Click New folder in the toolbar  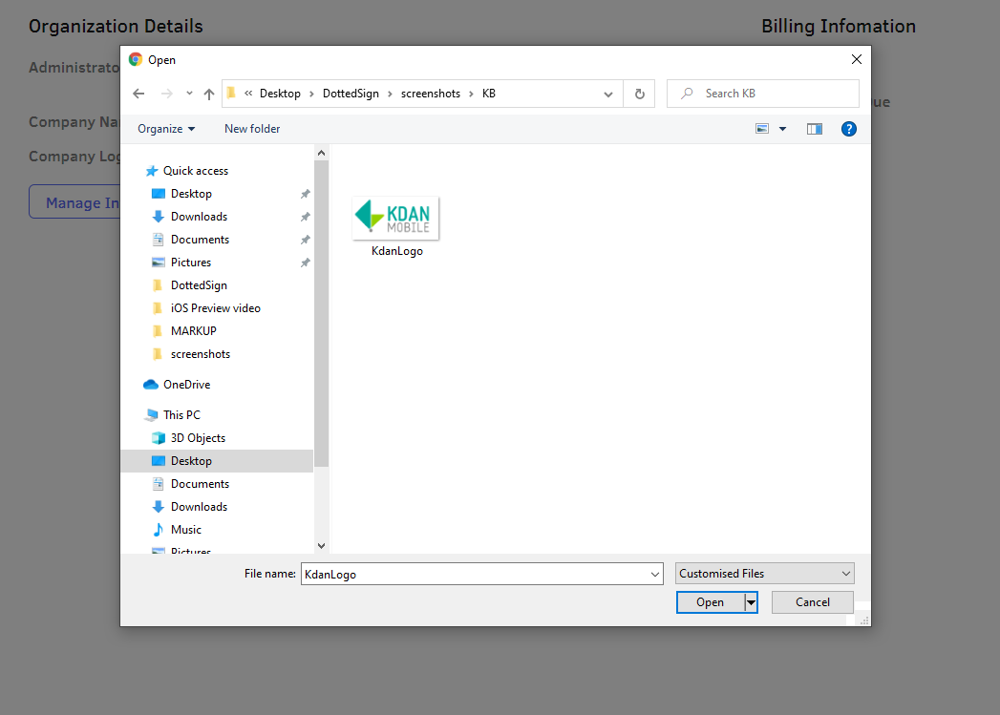coord(252,129)
